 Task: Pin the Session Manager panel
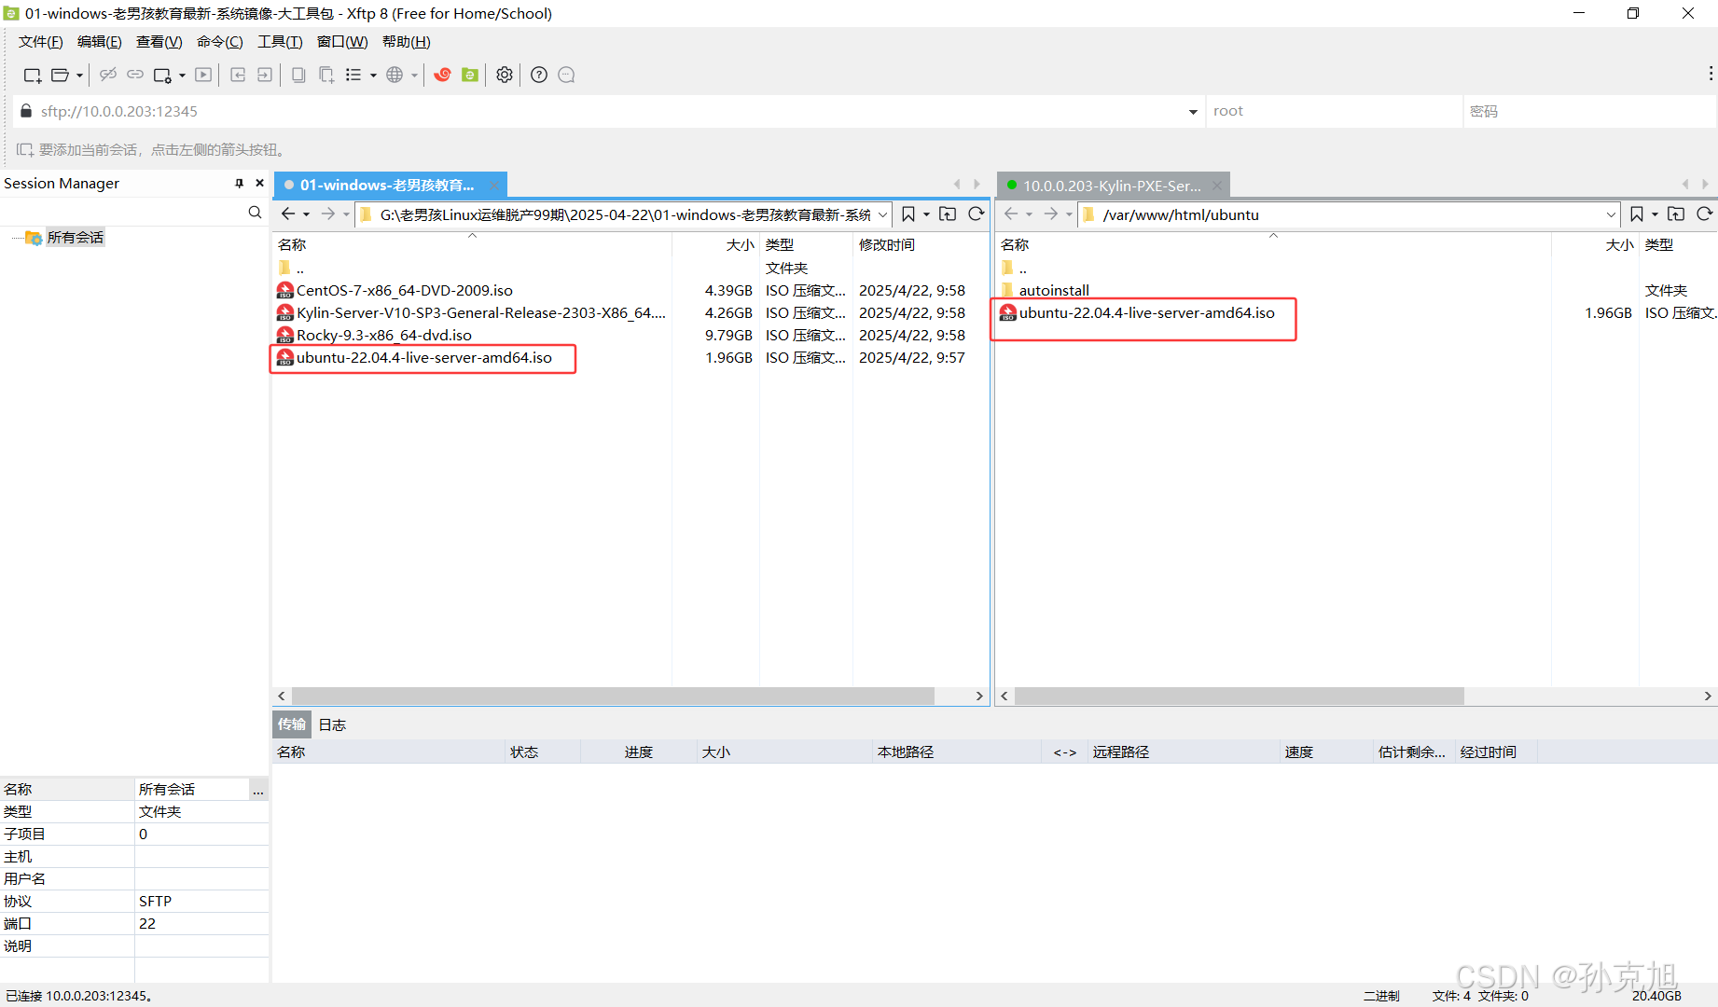tap(239, 184)
